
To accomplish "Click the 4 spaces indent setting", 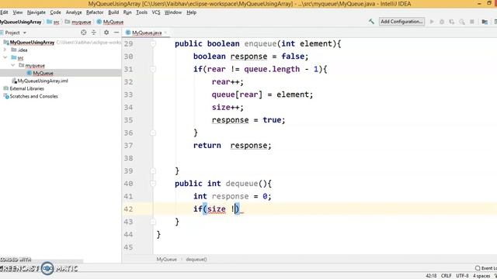I will coord(481,276).
